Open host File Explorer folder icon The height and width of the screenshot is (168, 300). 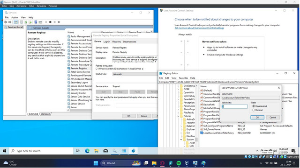[154, 163]
